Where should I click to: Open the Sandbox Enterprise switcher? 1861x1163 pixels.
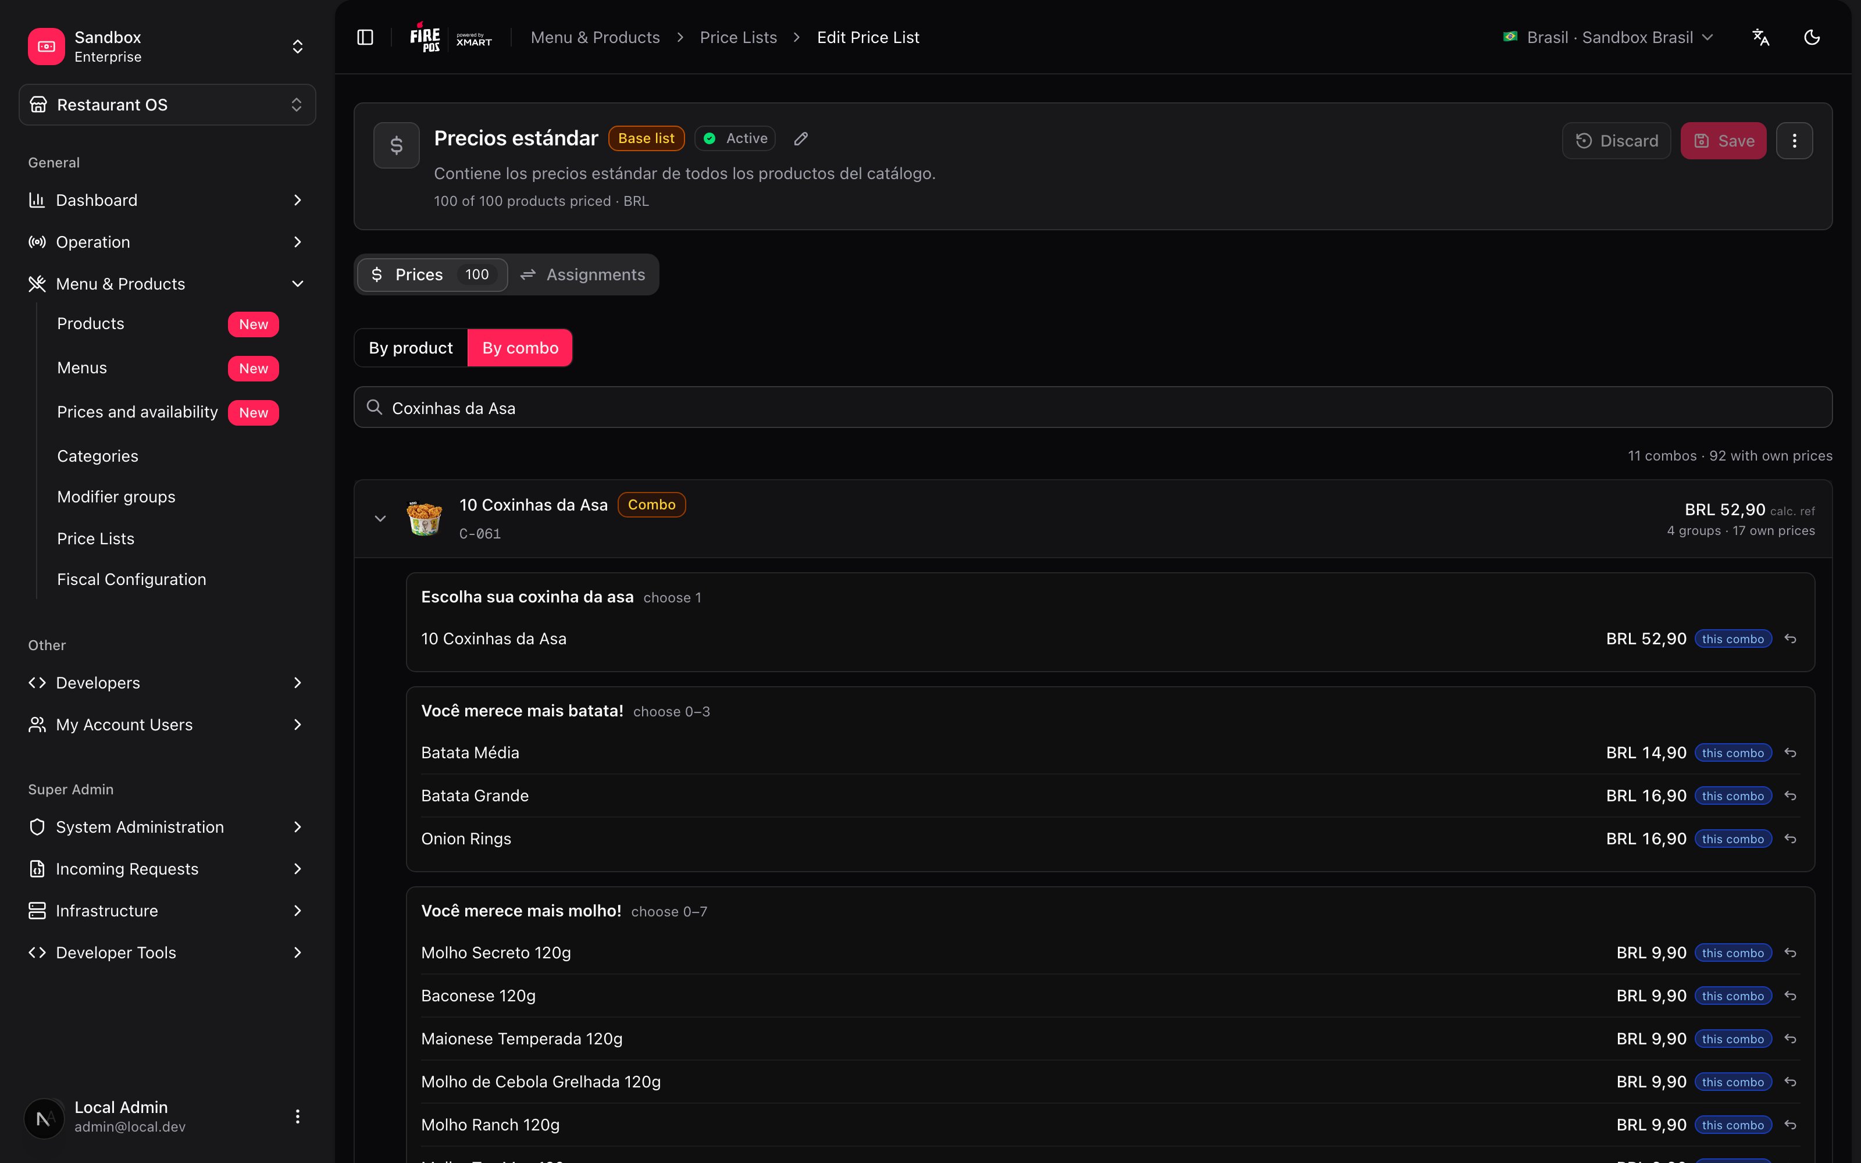(x=167, y=46)
